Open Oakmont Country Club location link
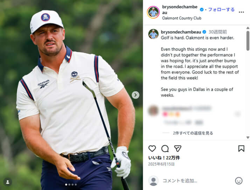Screen dimensions: 250x190 pyautogui.click(x=182, y=18)
